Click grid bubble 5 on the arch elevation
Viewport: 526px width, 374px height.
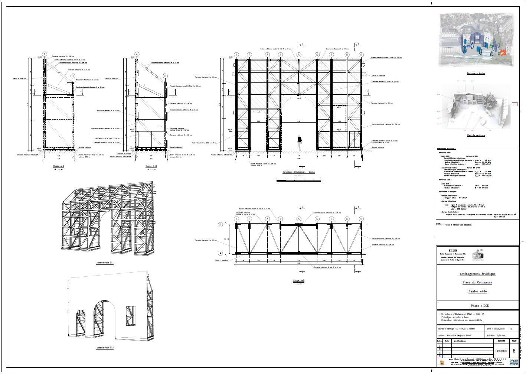pyautogui.click(x=299, y=55)
